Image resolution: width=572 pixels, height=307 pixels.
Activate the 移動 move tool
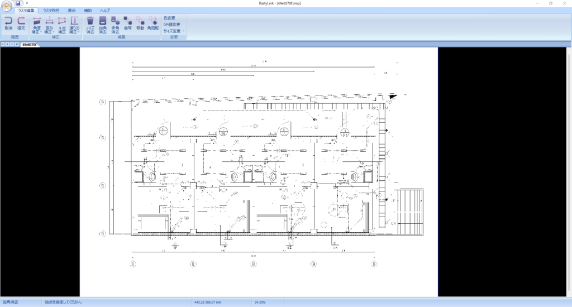140,23
